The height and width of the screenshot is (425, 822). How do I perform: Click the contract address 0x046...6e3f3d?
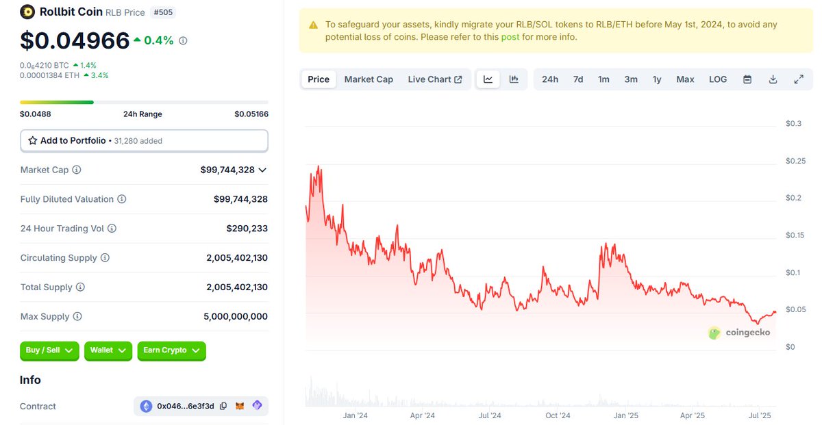[186, 407]
